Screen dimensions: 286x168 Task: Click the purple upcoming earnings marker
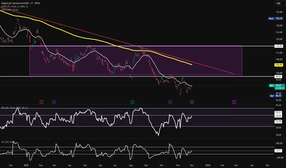(x=234, y=101)
